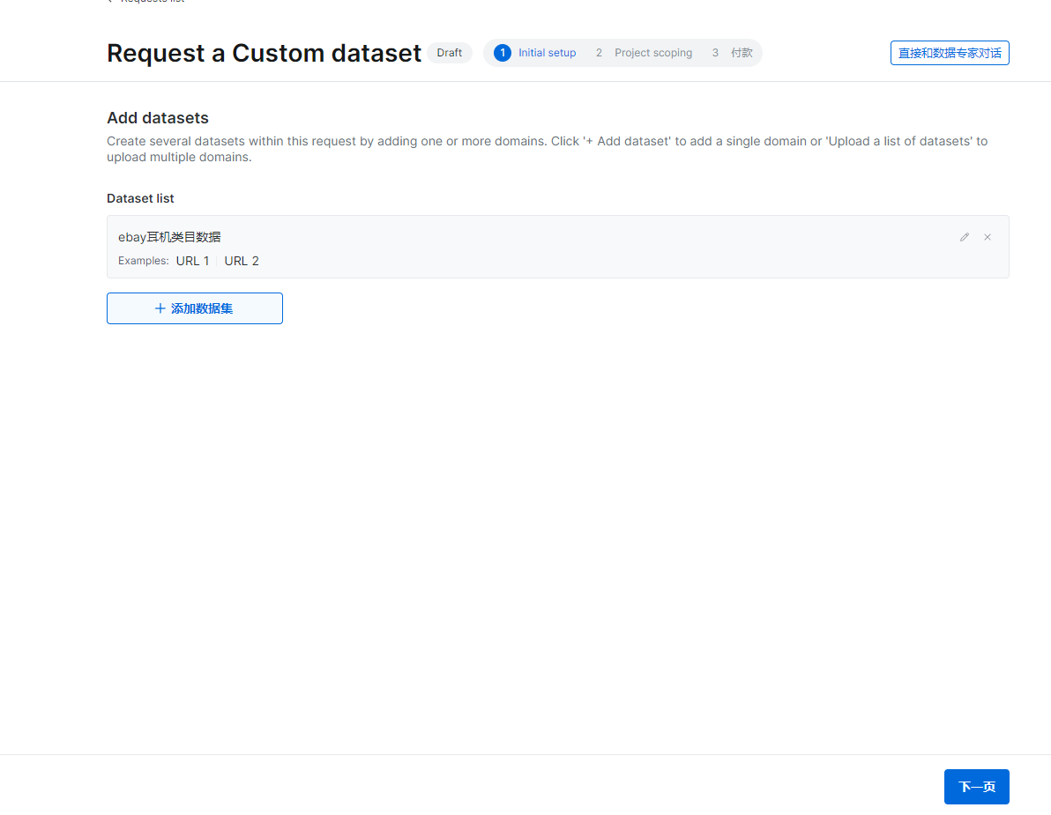
Task: Click the 添加数据集 add dataset button
Action: coord(194,308)
